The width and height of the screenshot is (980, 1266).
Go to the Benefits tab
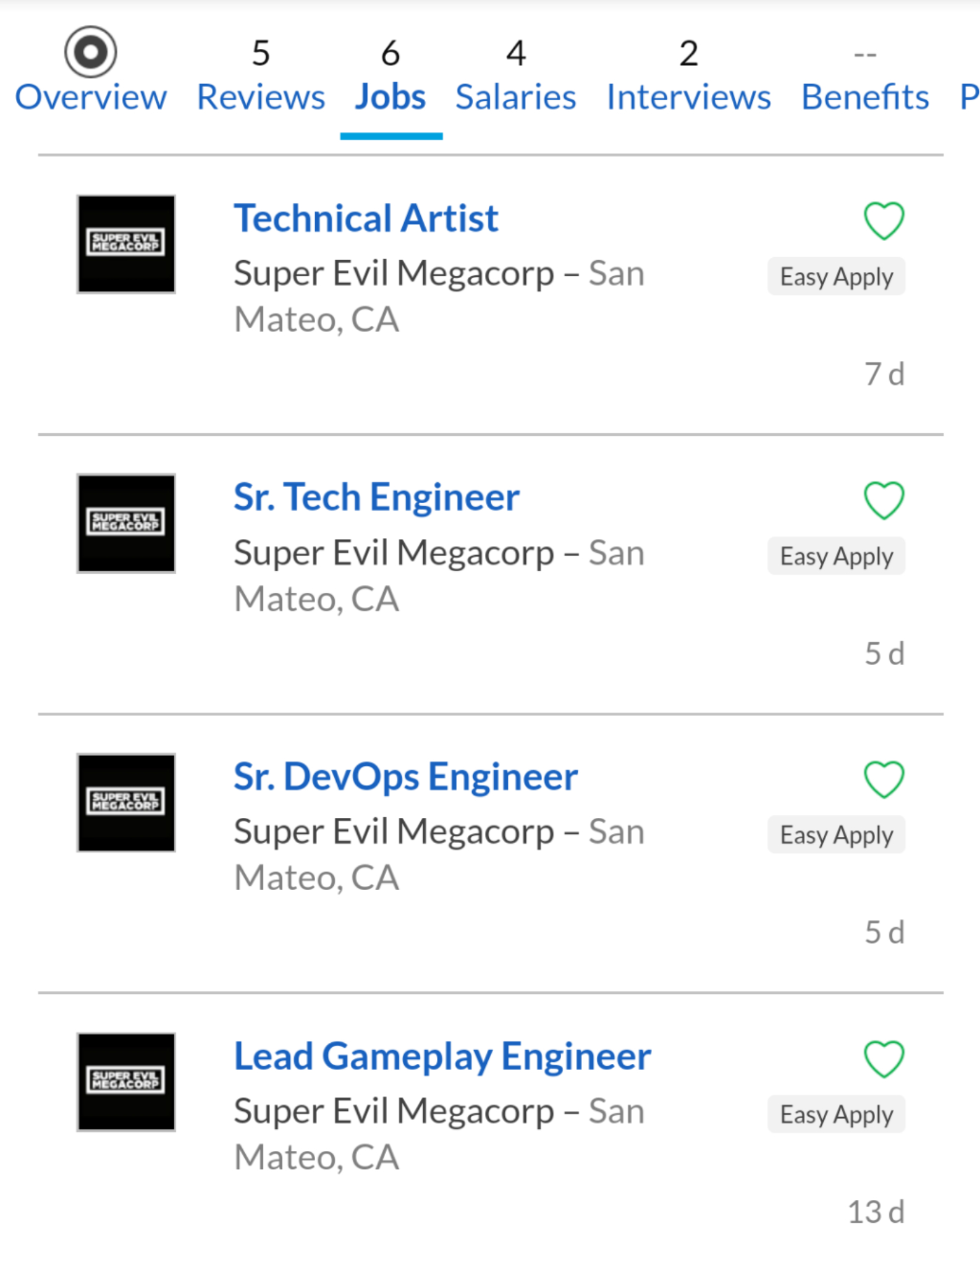[x=865, y=75]
